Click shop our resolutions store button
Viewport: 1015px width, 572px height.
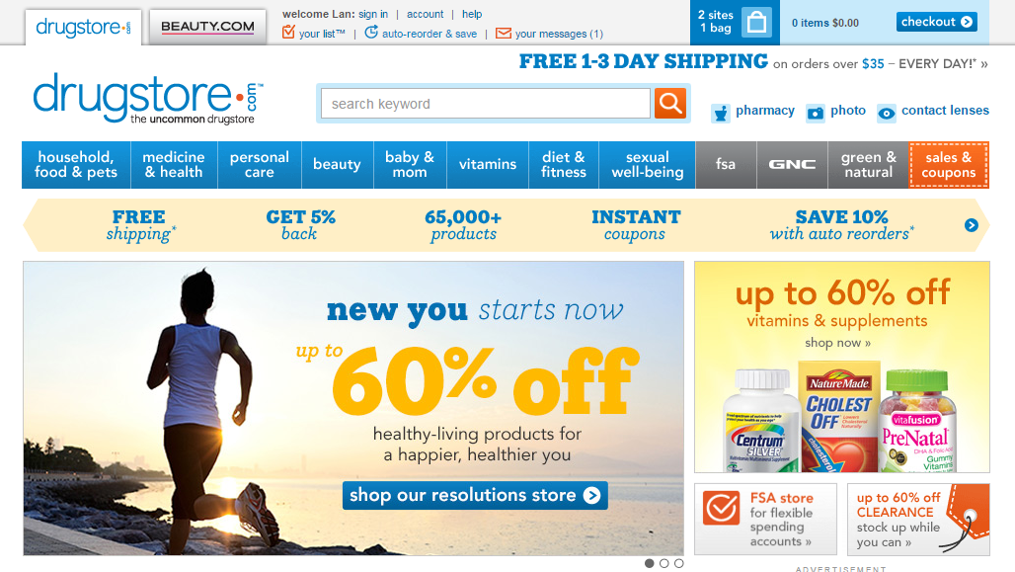coord(475,496)
